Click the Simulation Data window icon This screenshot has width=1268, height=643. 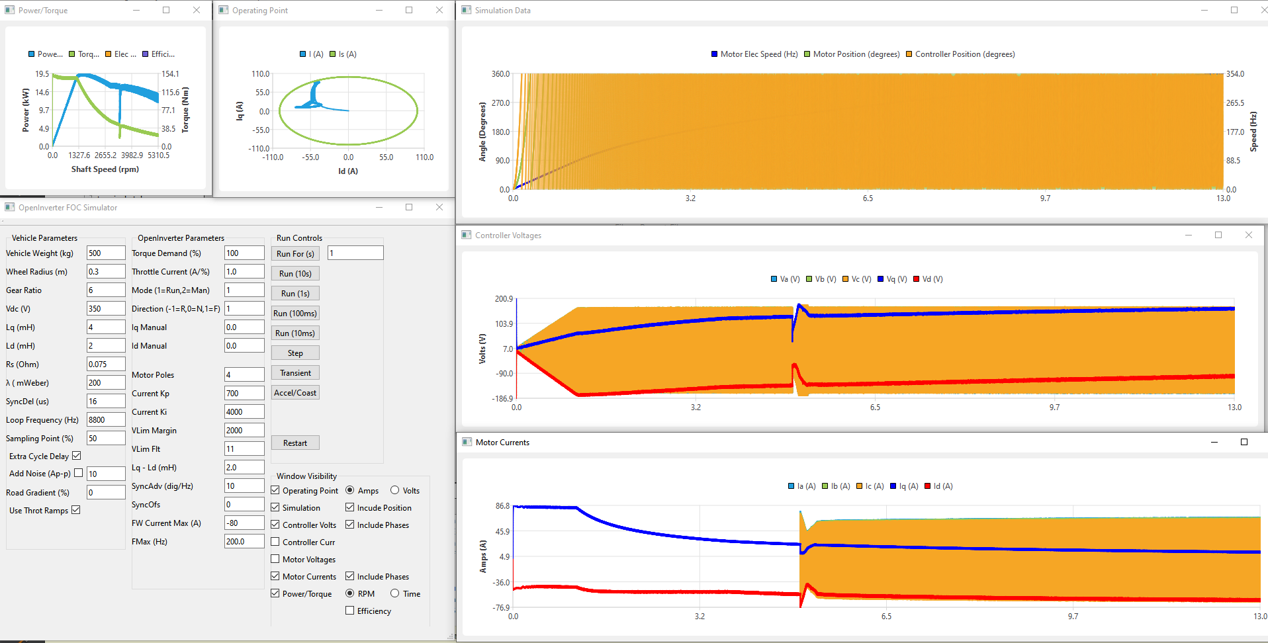466,10
